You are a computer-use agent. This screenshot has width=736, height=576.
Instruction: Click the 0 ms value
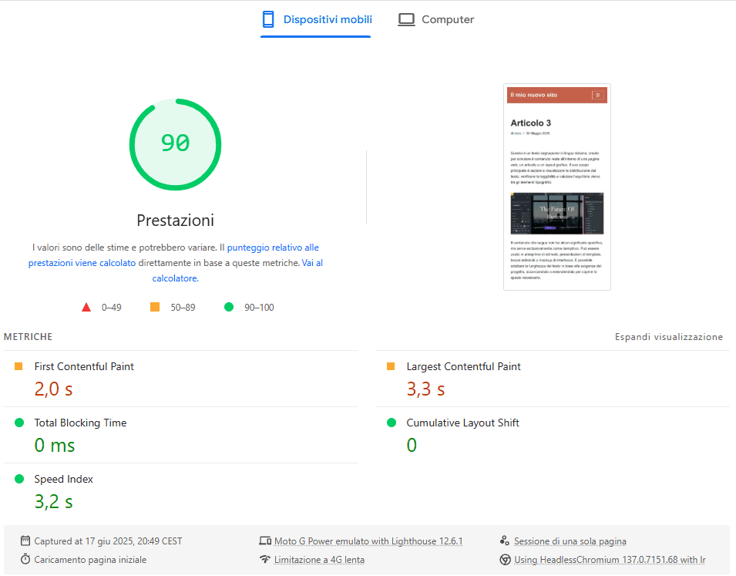(x=55, y=446)
